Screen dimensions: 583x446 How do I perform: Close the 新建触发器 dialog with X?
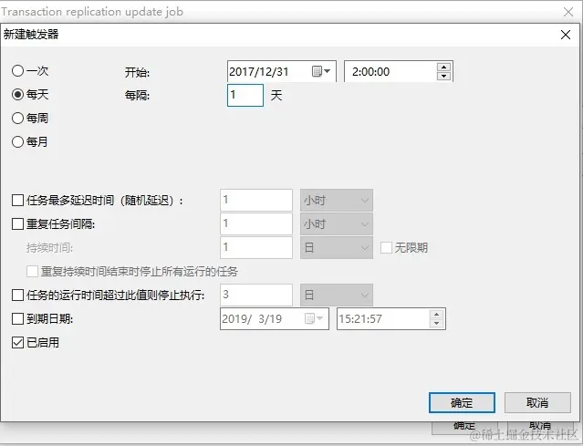566,35
